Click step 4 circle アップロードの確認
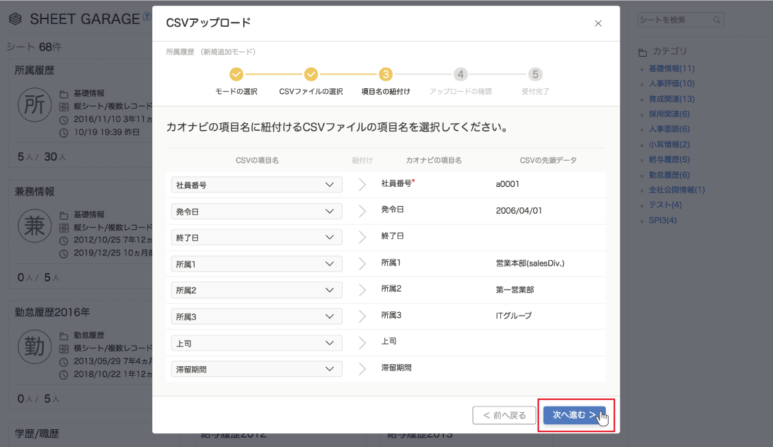 [461, 75]
